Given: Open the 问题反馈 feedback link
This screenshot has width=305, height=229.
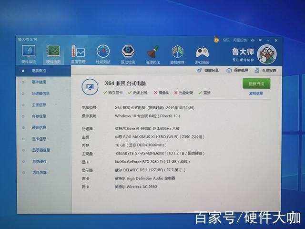Looking at the screenshot, I should click(x=240, y=40).
